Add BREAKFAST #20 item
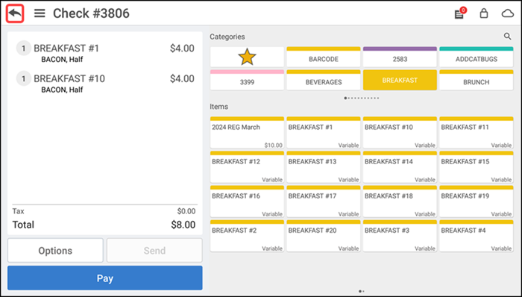Screen dimensions: 522x297 pos(323,236)
